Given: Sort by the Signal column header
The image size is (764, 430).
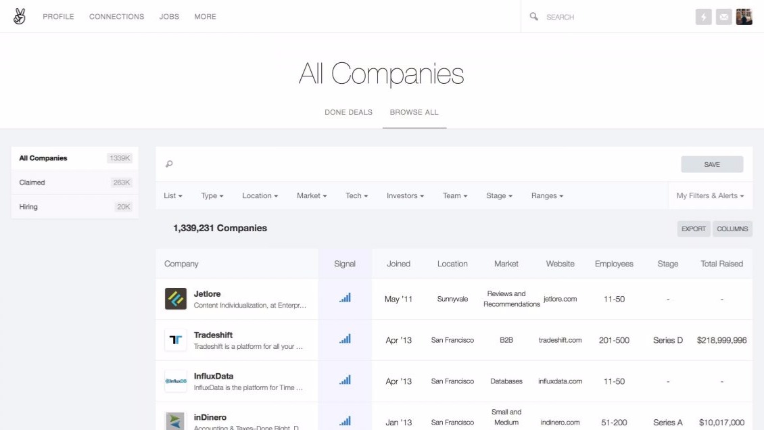Looking at the screenshot, I should tap(345, 264).
